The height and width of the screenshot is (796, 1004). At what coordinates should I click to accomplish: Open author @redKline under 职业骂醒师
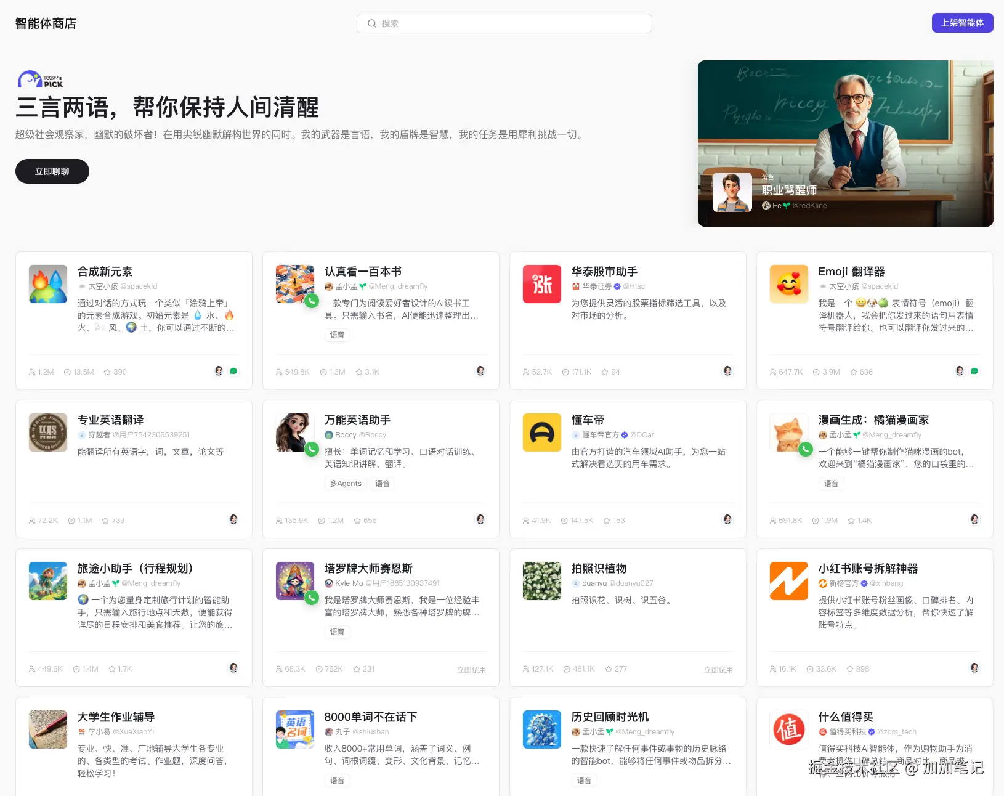click(x=809, y=206)
